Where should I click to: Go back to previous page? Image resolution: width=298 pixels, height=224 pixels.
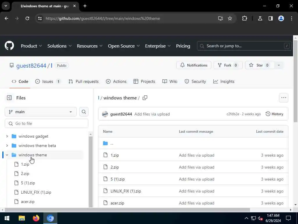click(6, 18)
